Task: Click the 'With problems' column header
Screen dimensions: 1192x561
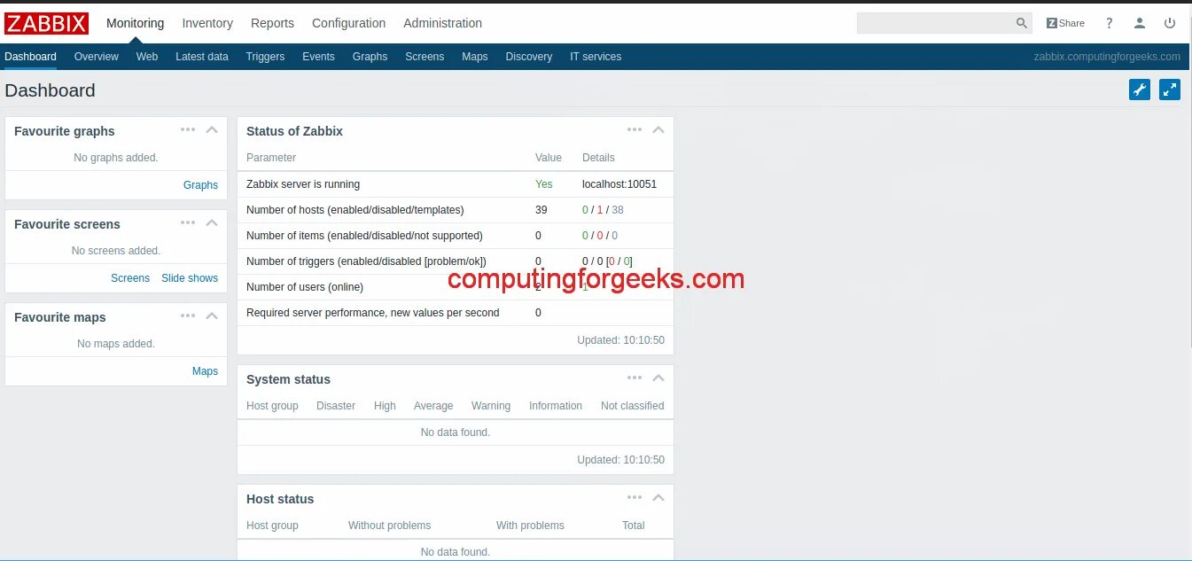Action: (x=530, y=526)
